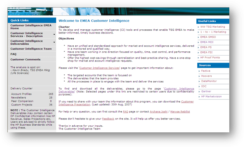The width and height of the screenshot is (244, 147).
Task: Open the HP Proof Points link
Action: pos(210,57)
